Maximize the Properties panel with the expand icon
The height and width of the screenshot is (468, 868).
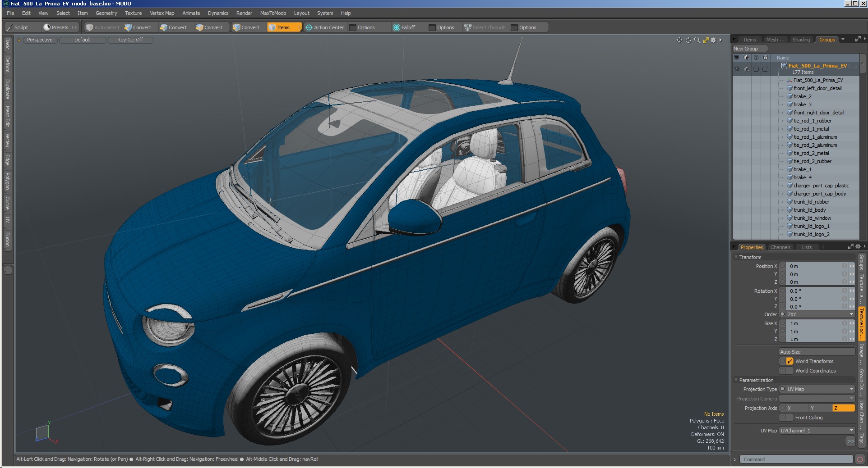pos(850,247)
